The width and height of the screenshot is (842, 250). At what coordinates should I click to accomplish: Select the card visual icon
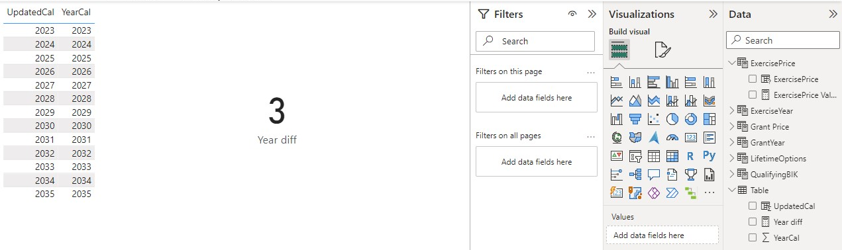point(690,138)
